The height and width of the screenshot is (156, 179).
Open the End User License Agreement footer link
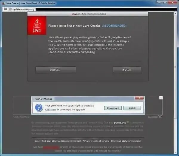point(57,141)
